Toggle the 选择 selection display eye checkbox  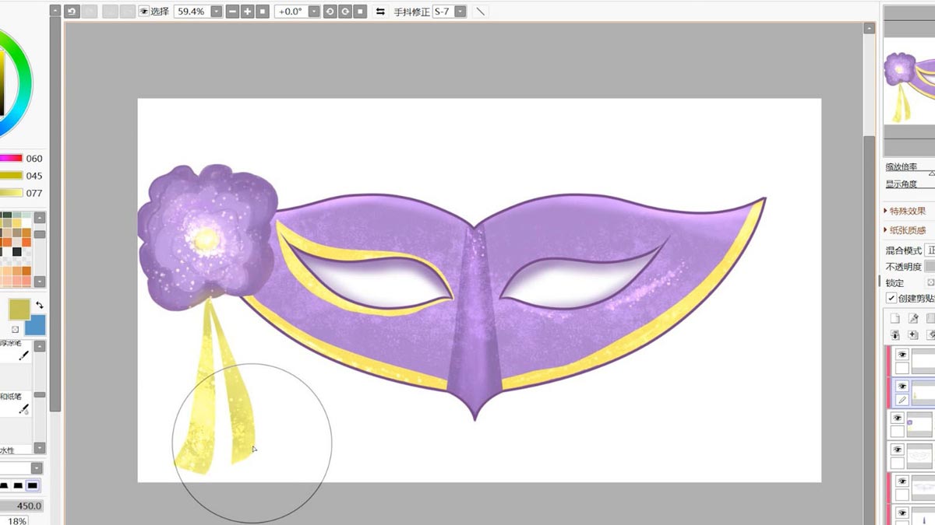[x=143, y=12]
